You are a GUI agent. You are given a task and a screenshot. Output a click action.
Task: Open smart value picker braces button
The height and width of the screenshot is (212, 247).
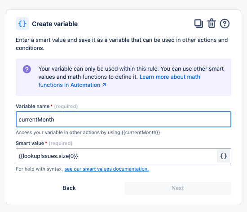click(224, 156)
